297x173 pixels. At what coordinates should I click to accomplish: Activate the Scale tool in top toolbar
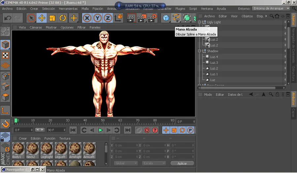pos(52,18)
